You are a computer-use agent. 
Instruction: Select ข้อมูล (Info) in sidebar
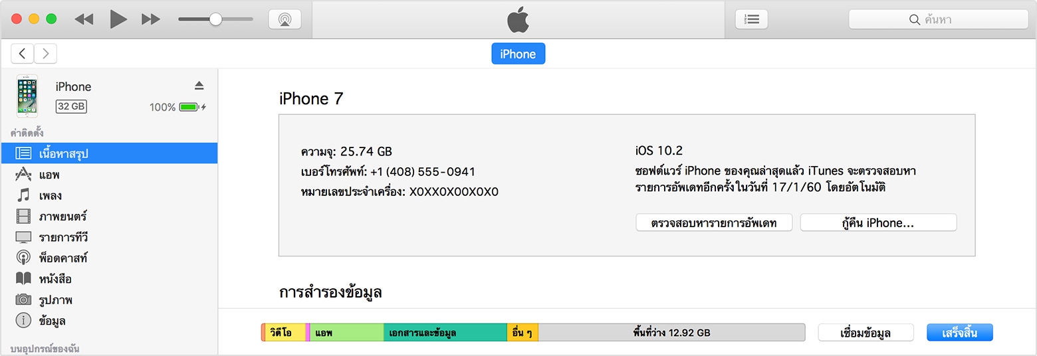tap(52, 321)
